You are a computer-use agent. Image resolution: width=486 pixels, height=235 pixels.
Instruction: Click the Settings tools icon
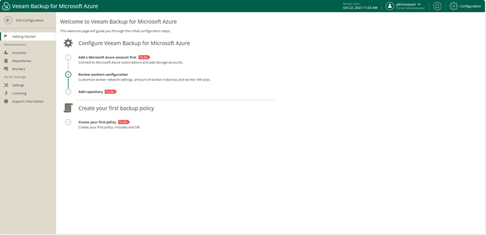point(6,85)
